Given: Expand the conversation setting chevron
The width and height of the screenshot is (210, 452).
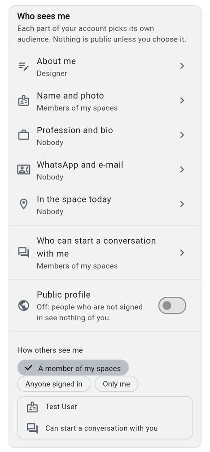Looking at the screenshot, I should [x=182, y=253].
